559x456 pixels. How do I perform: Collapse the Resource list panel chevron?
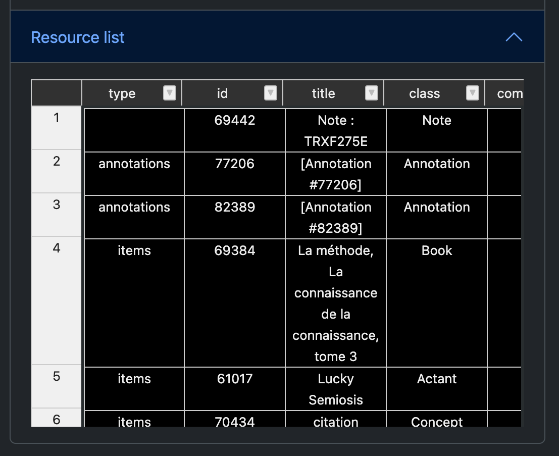(514, 37)
